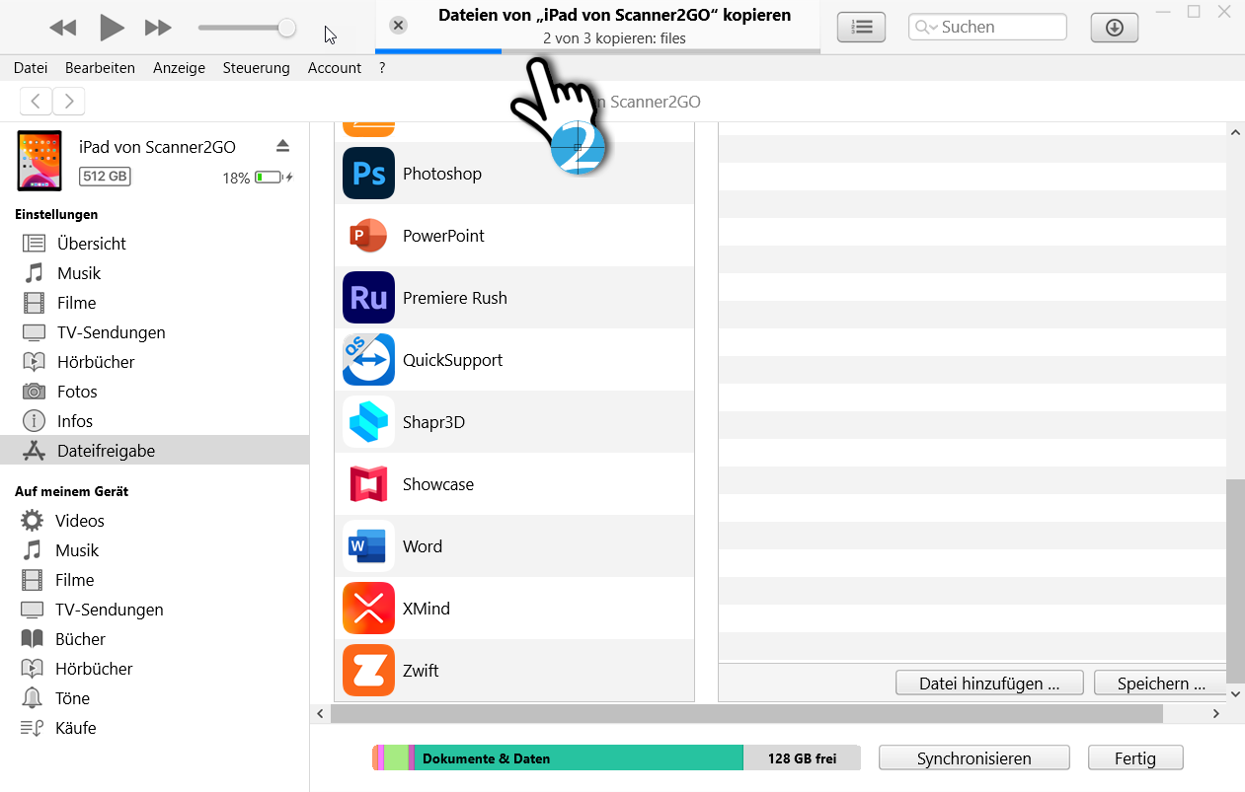
Task: Open the Account menu
Action: coord(335,68)
